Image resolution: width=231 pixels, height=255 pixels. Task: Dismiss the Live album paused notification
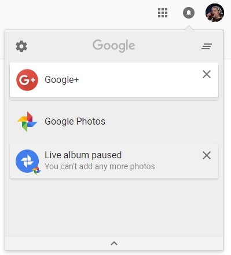click(x=207, y=155)
